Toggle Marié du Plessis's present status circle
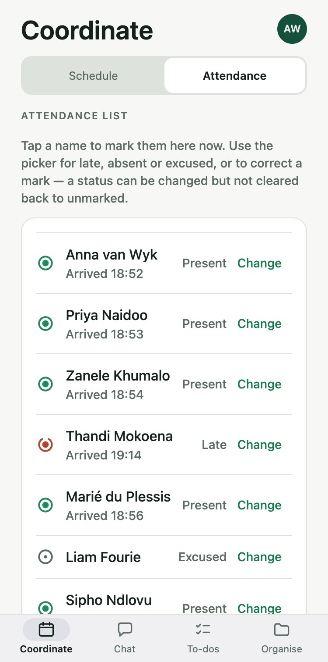The height and width of the screenshot is (662, 328). coord(45,505)
